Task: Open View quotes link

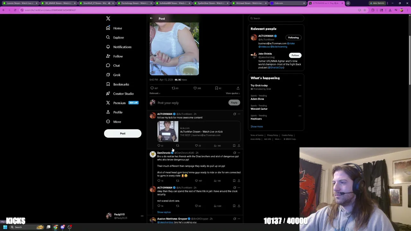Action: [233, 93]
